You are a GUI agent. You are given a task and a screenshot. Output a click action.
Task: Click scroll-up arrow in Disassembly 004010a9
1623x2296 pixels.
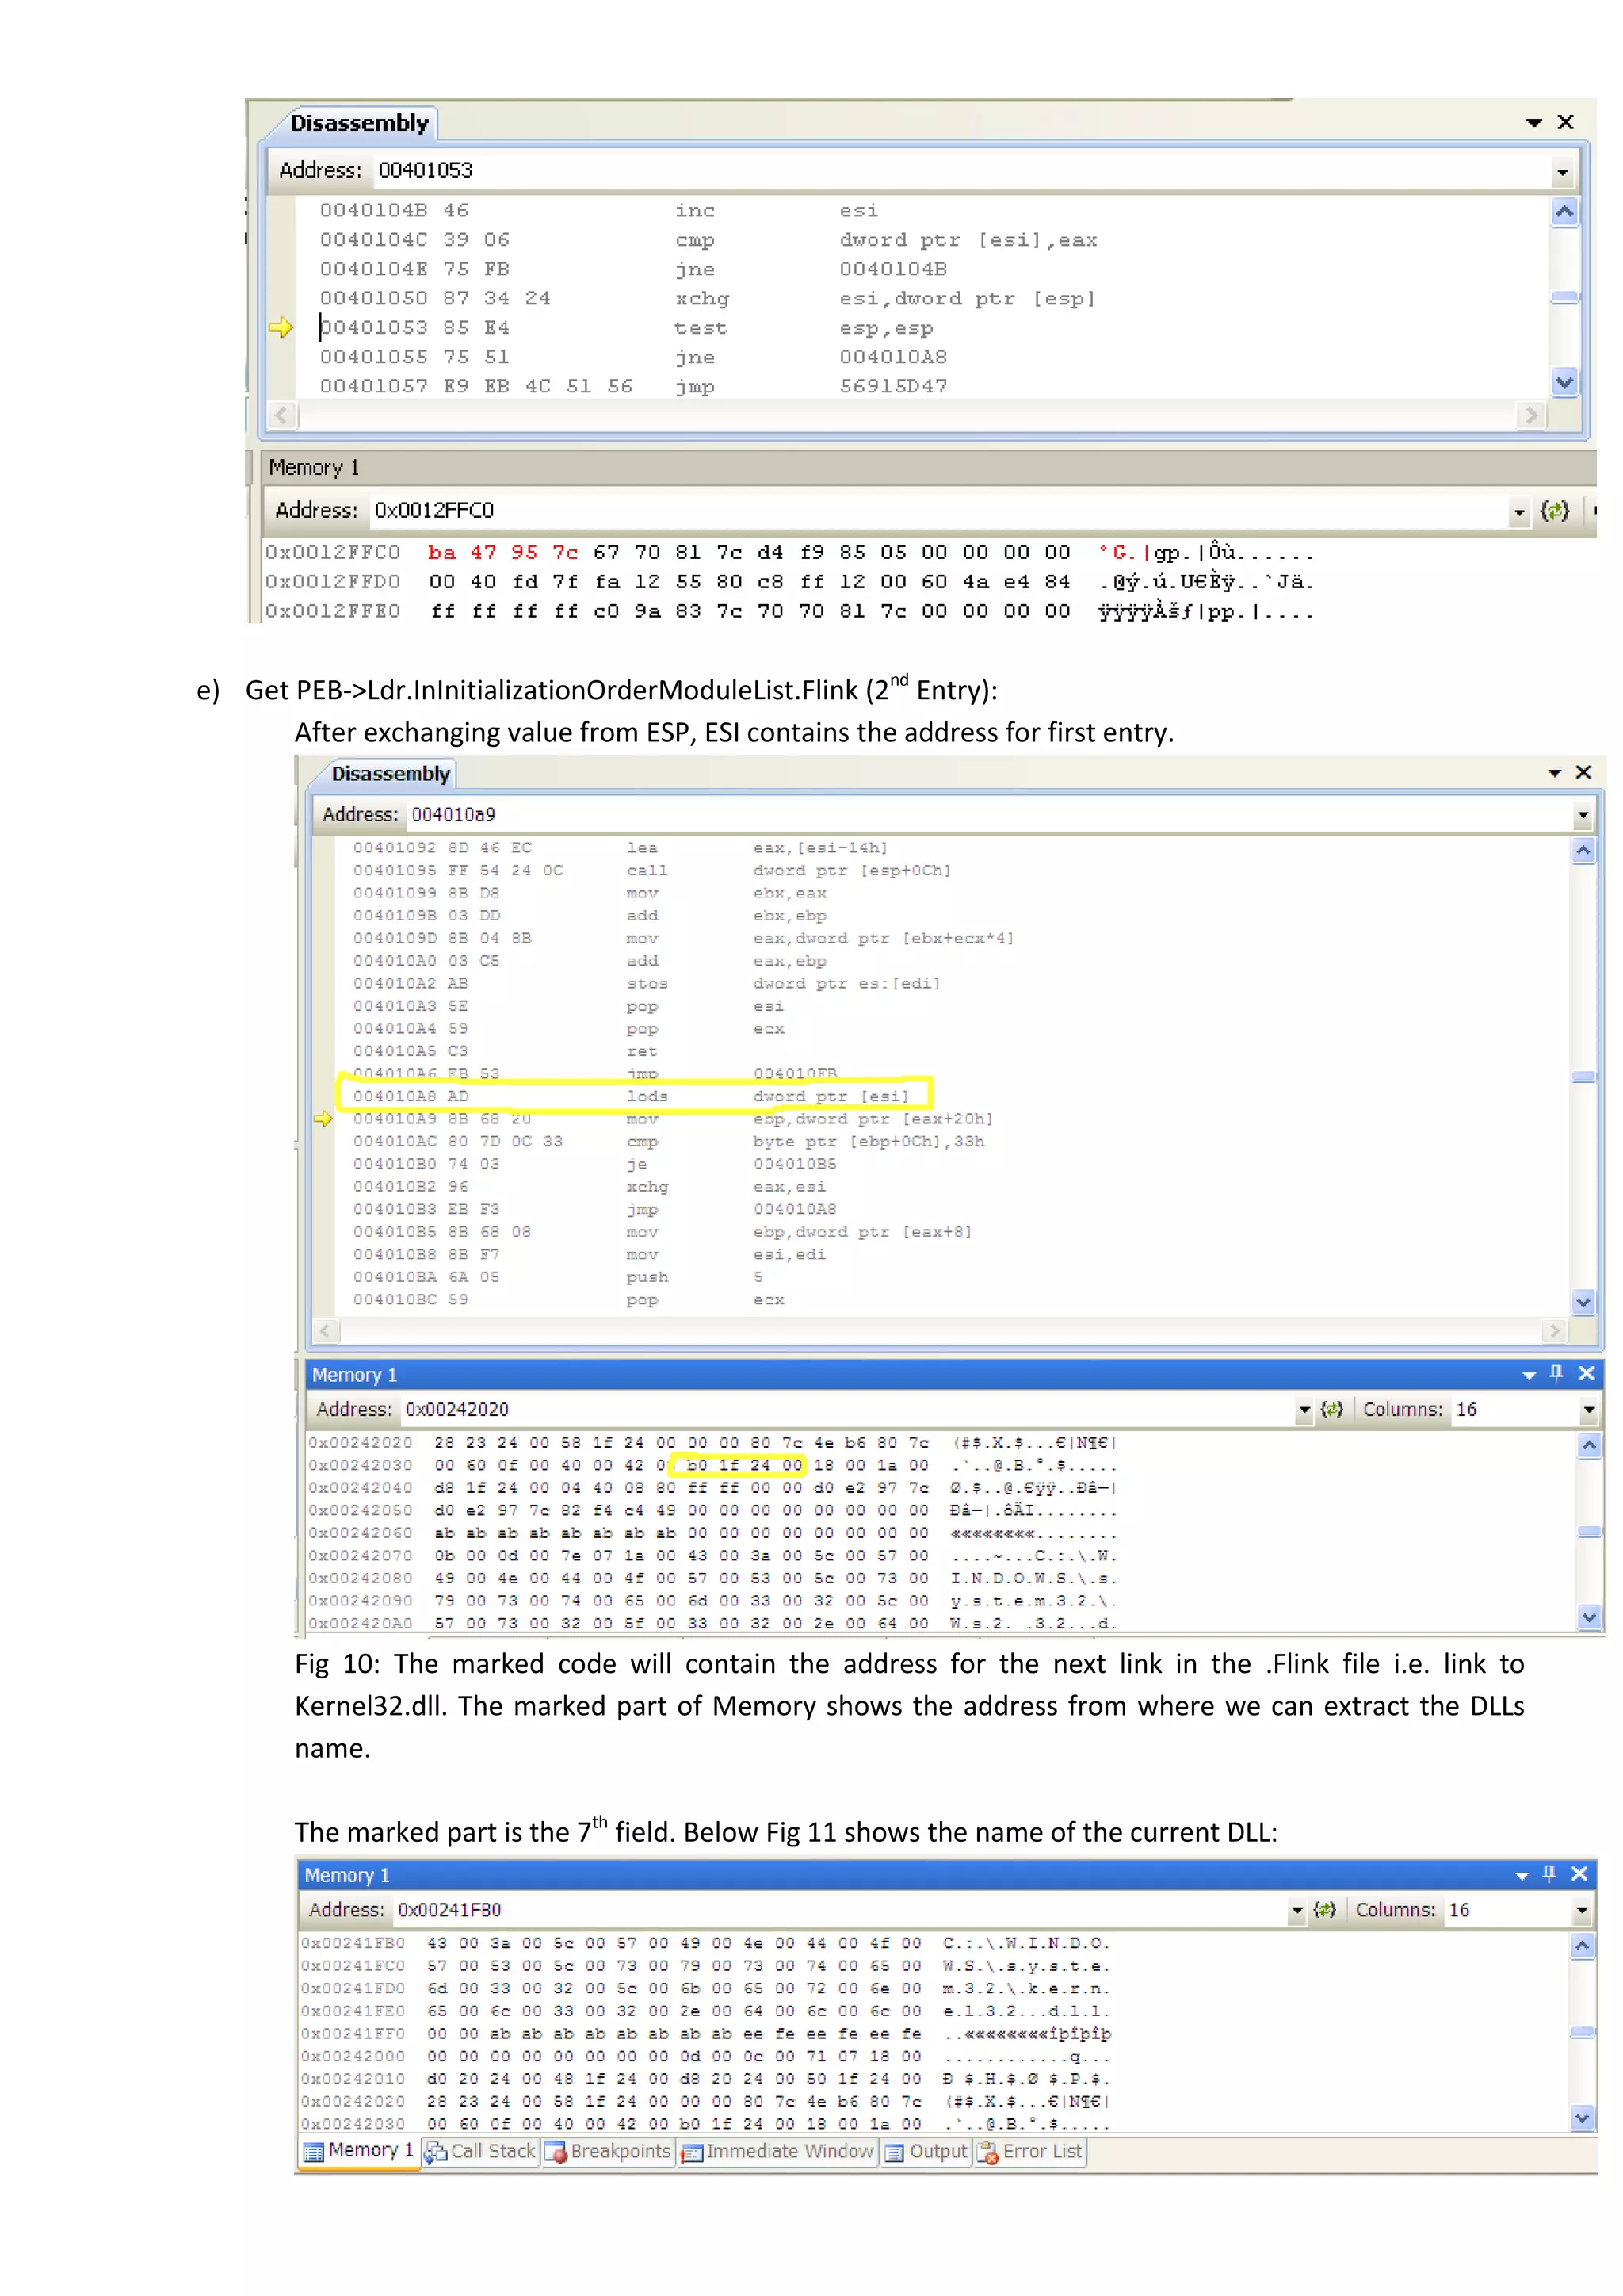[1583, 851]
